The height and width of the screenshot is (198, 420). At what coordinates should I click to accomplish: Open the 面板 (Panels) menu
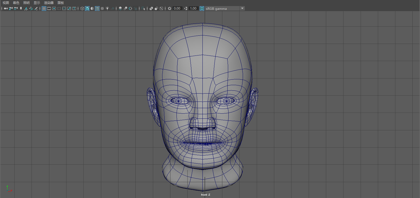click(x=61, y=3)
